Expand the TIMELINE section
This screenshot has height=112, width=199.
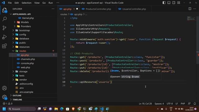17,100
